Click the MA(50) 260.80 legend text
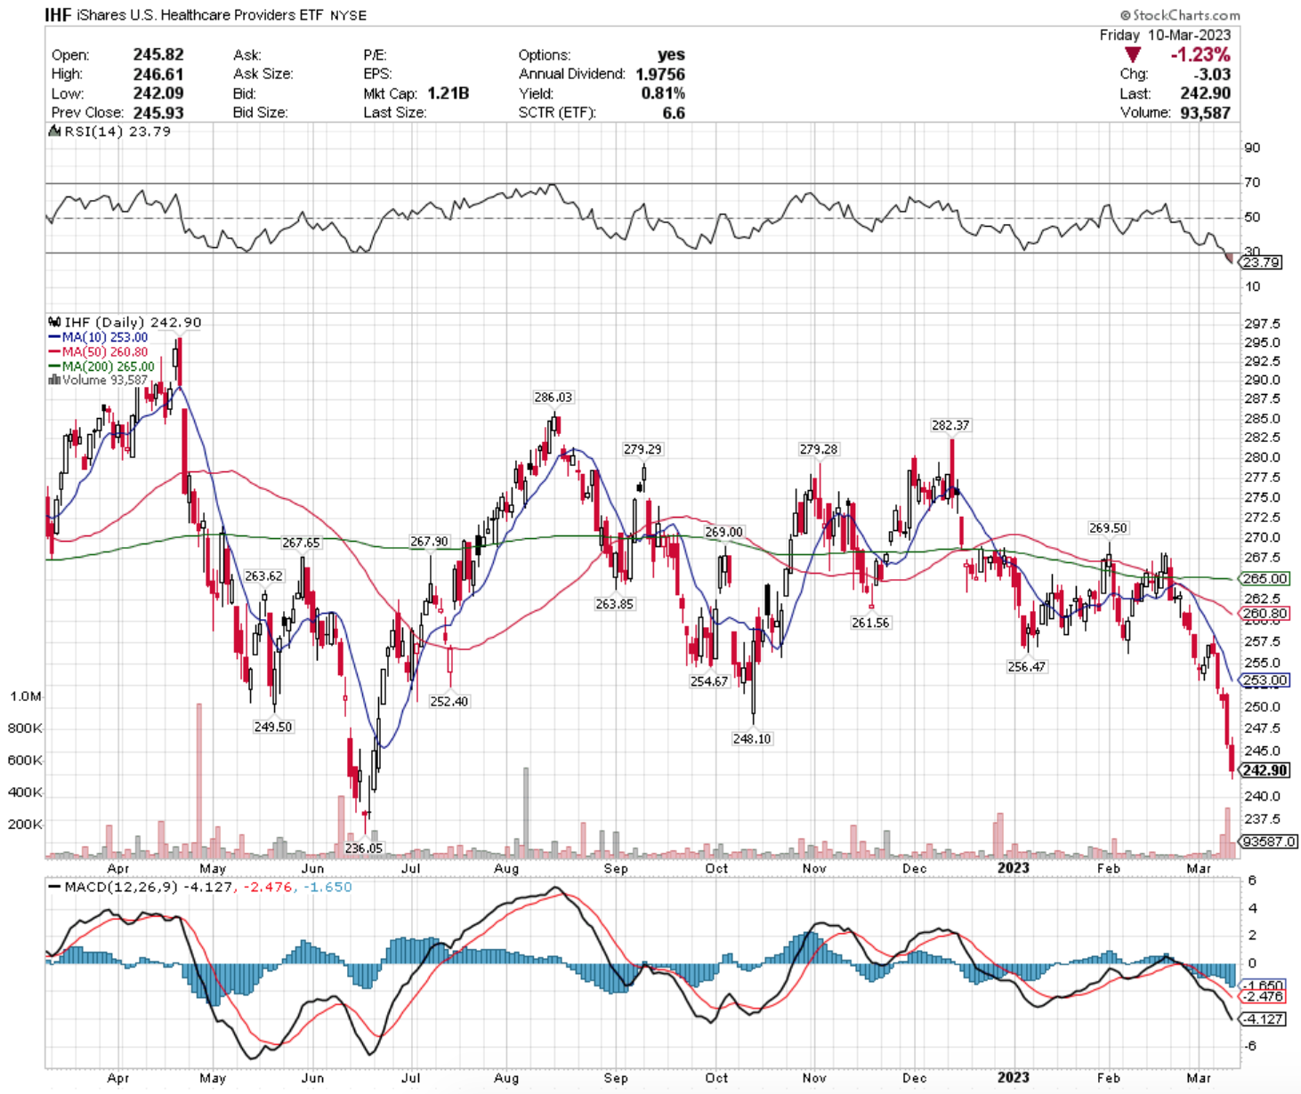The width and height of the screenshot is (1301, 1094). pos(105,352)
